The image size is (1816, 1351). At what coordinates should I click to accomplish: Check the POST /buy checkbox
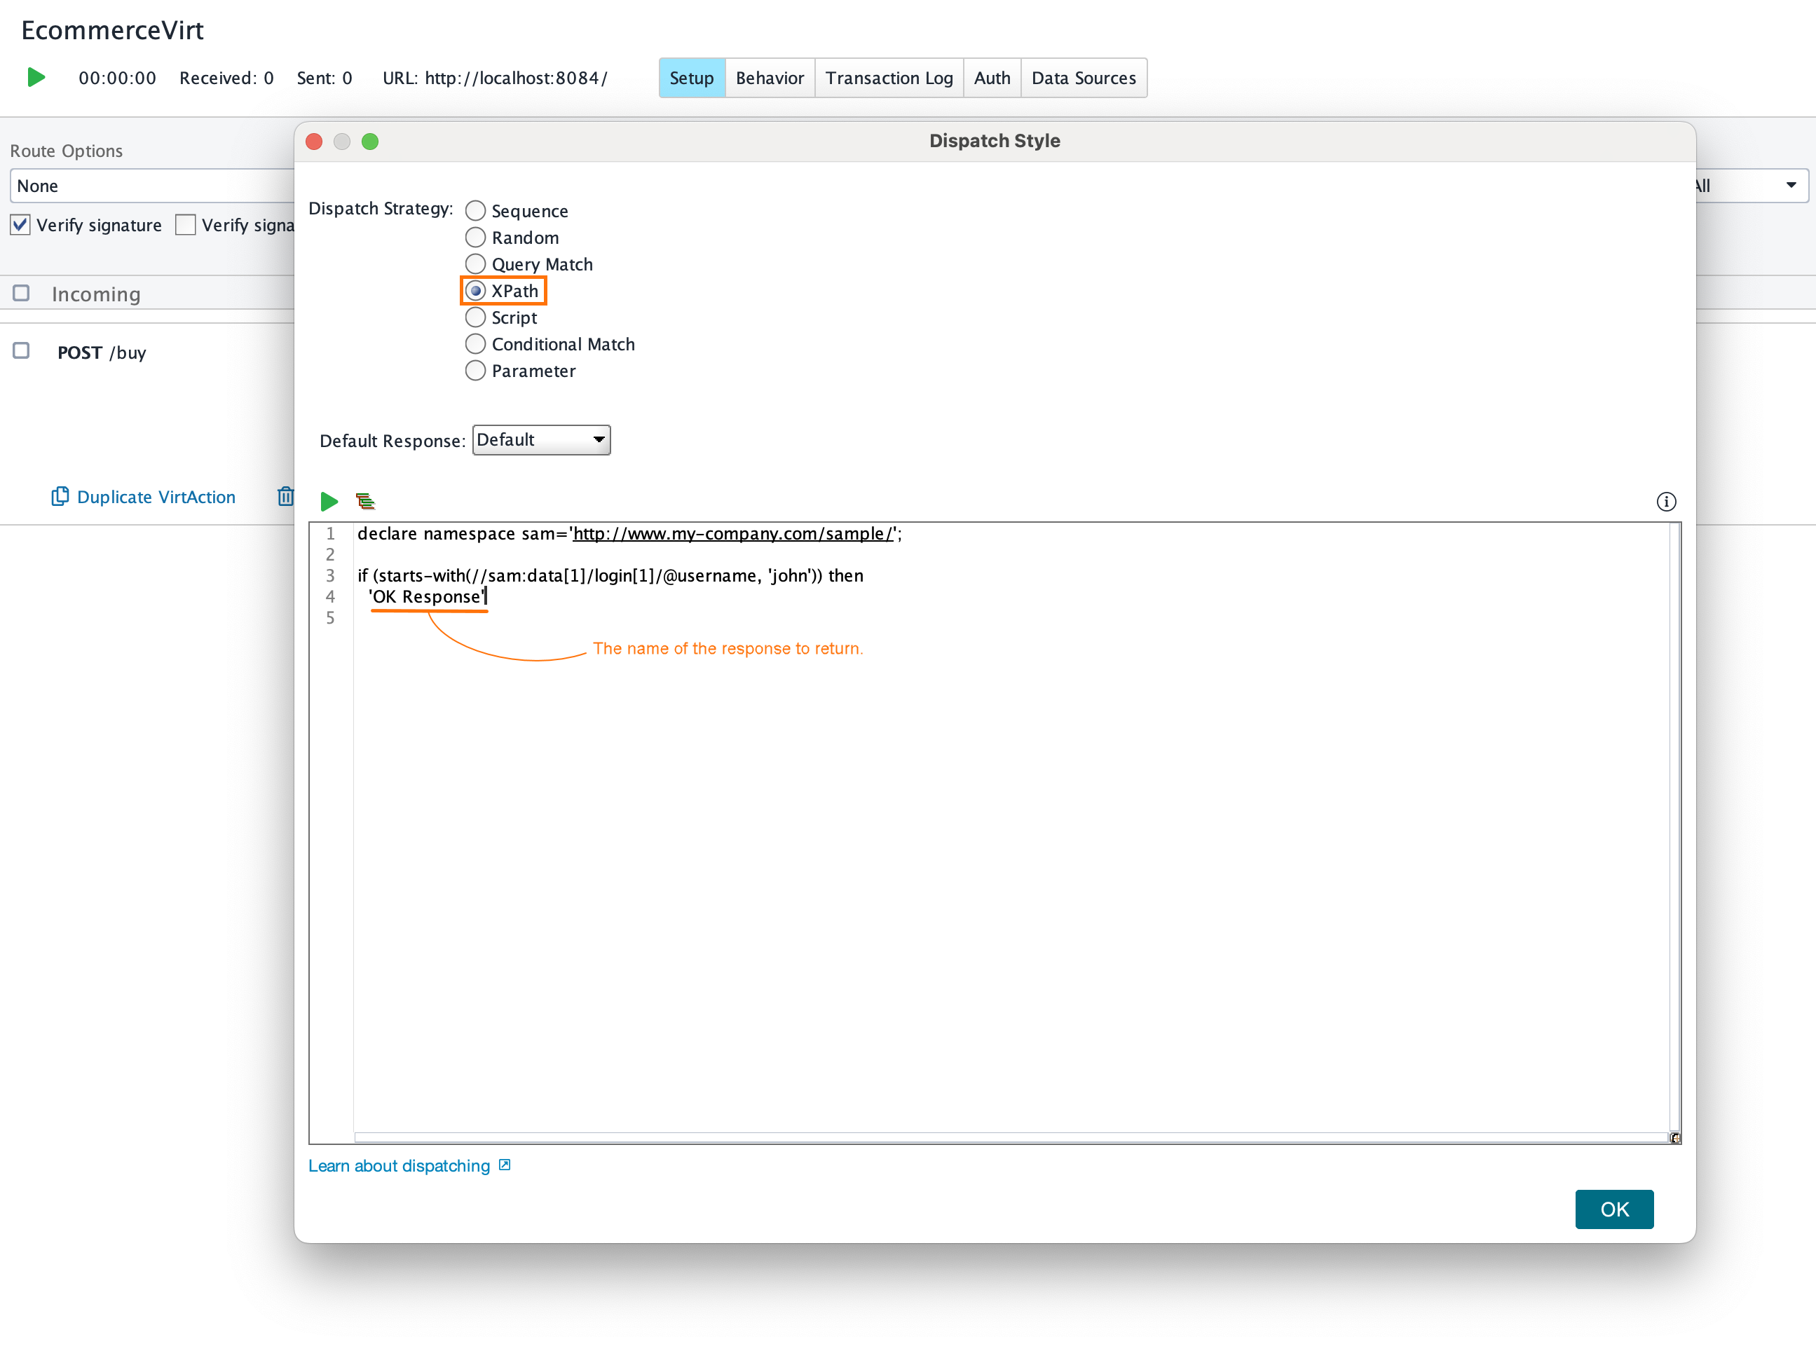(20, 351)
